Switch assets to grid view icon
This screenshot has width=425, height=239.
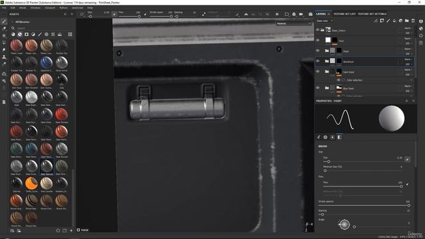(x=70, y=35)
